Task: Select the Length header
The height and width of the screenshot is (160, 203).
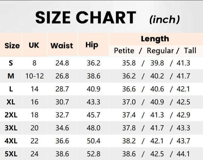Action: pyautogui.click(x=155, y=39)
